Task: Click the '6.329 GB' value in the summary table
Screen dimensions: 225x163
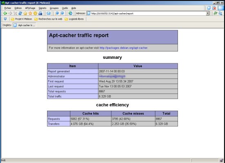Action: pyautogui.click(x=105, y=96)
